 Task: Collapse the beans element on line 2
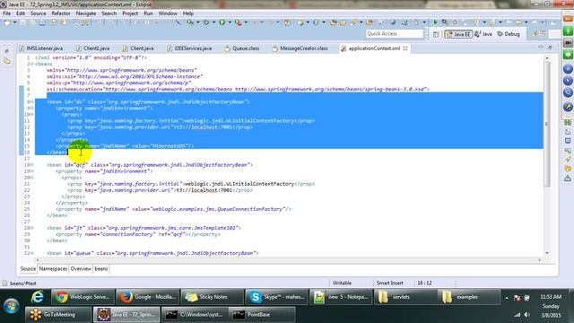[x=32, y=64]
